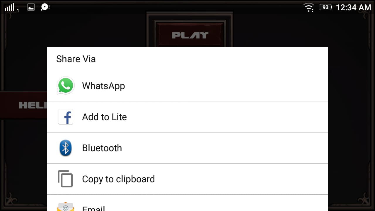This screenshot has height=211, width=375.
Task: Tap the disc notification icon in status bar
Action: coord(45,7)
